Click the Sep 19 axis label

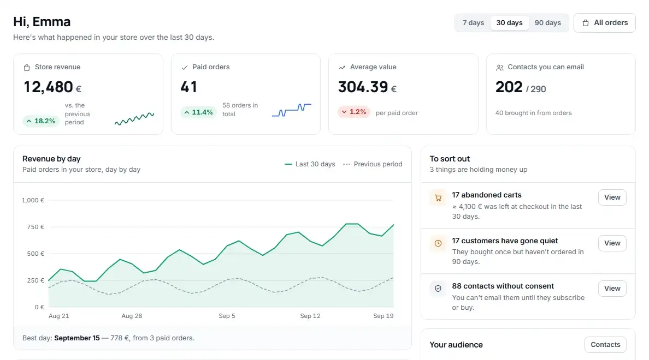pyautogui.click(x=383, y=316)
